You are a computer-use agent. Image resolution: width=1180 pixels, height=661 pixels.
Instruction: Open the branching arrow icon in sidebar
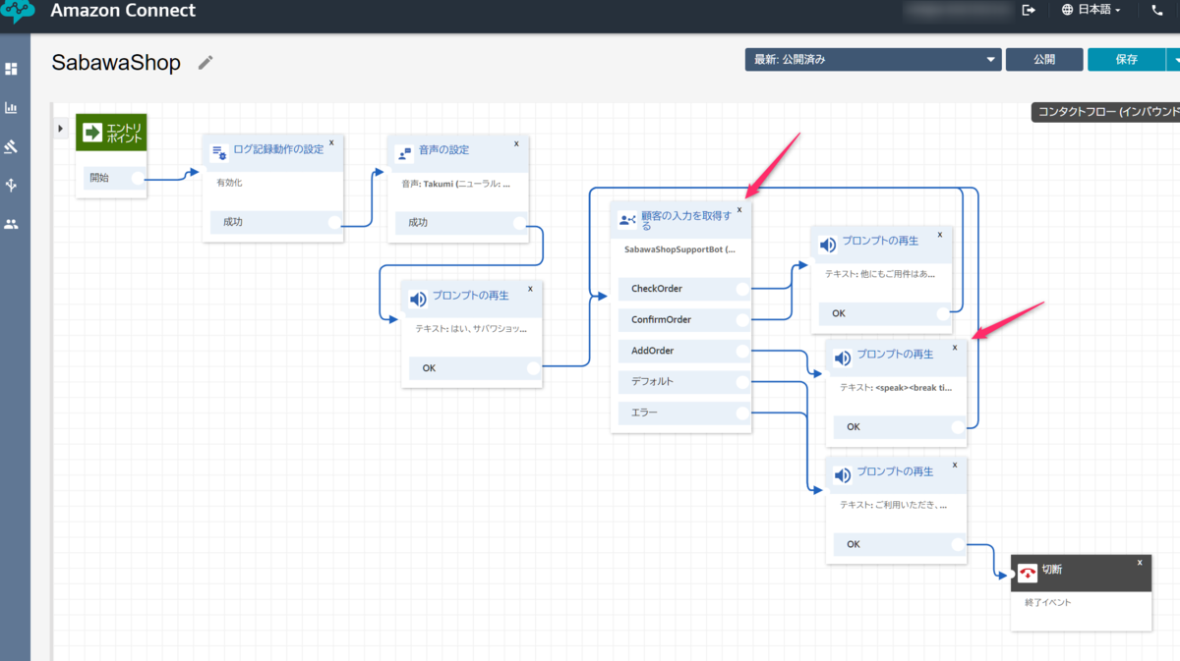coord(12,185)
